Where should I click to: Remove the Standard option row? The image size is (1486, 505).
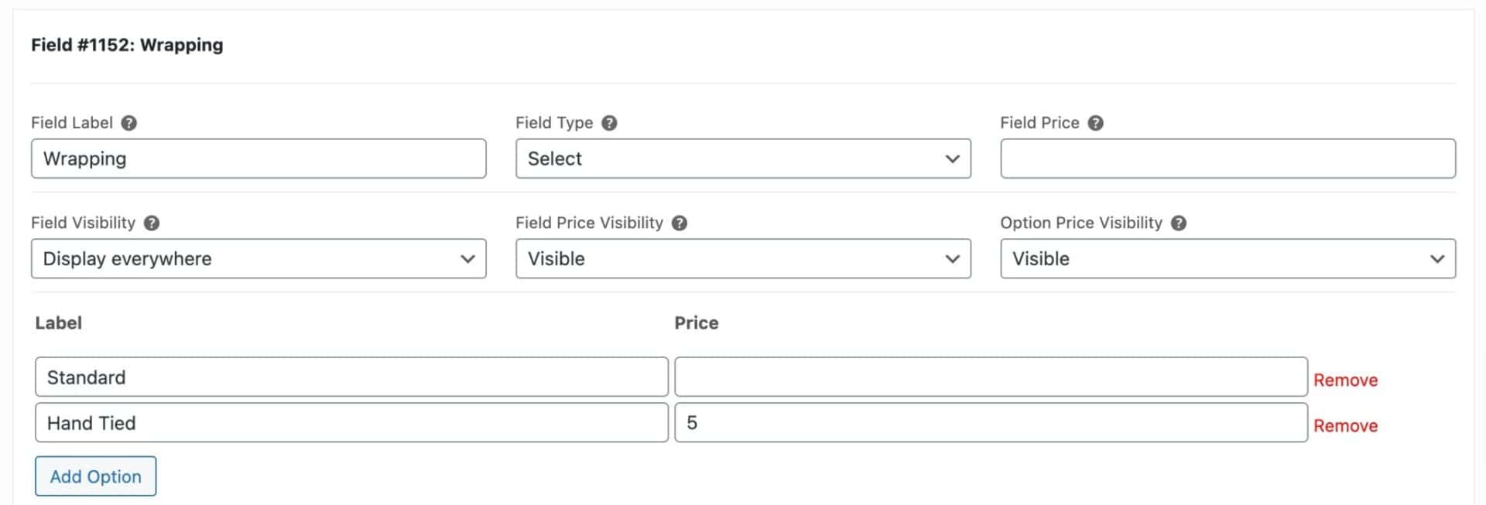(1345, 380)
